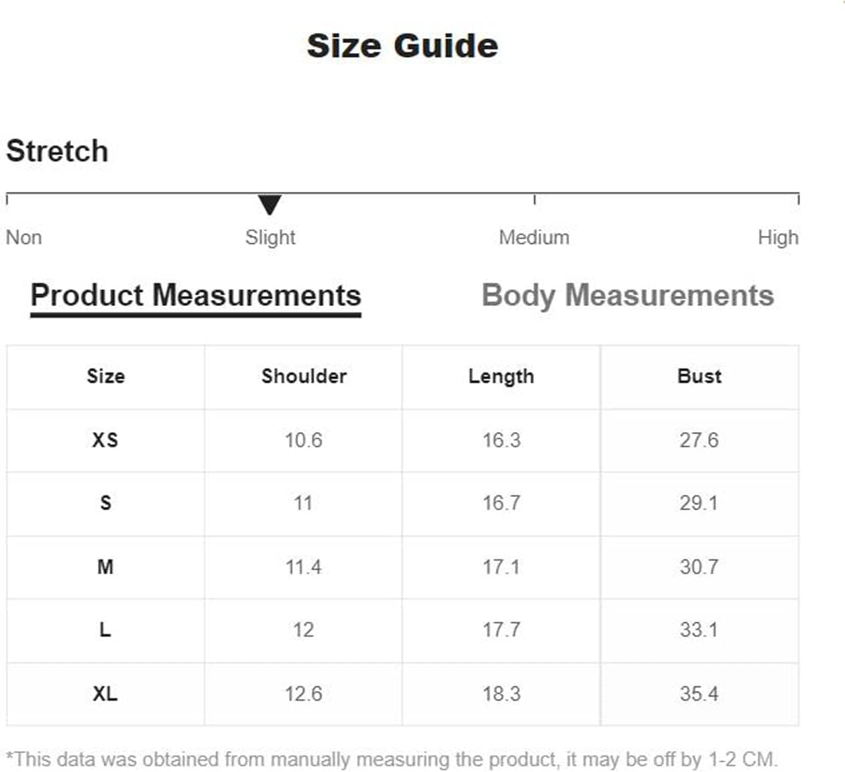Click the Medium stretch label

pos(534,237)
